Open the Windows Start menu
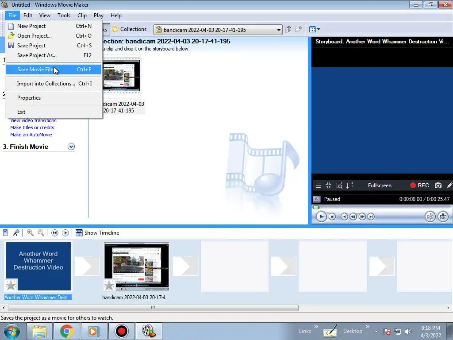This screenshot has width=453, height=340. [12, 331]
